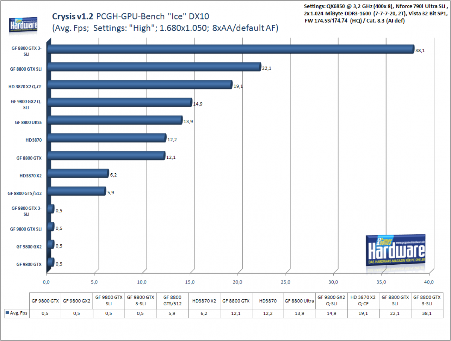Screen dimensions: 451x341
Task: Select the HD3870 X2 bar with value 6,2
Action: 78,173
